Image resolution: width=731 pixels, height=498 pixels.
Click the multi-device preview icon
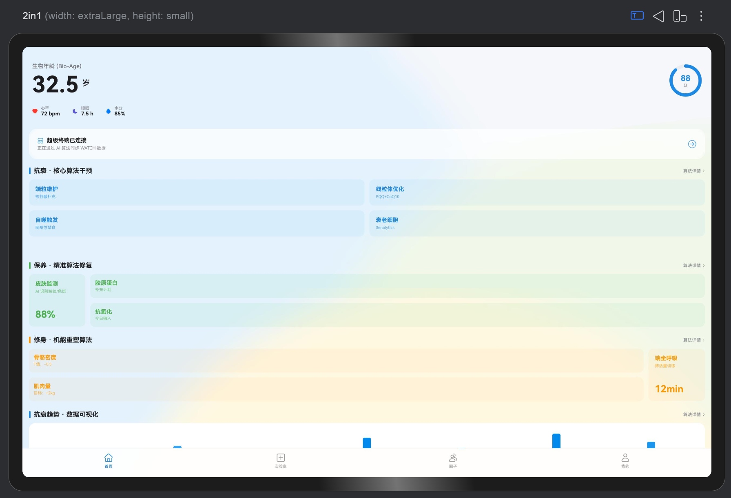coord(680,16)
